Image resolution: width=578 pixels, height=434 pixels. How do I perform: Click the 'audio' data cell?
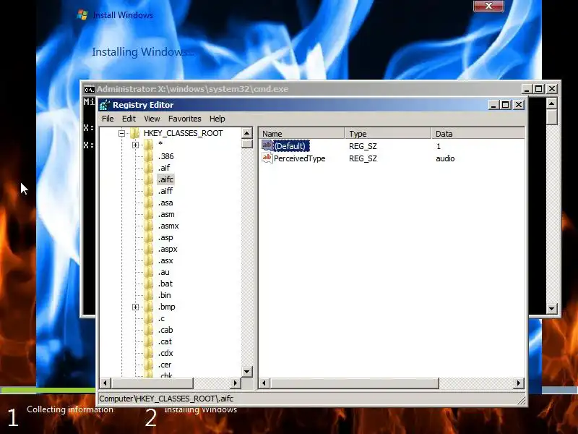coord(445,158)
